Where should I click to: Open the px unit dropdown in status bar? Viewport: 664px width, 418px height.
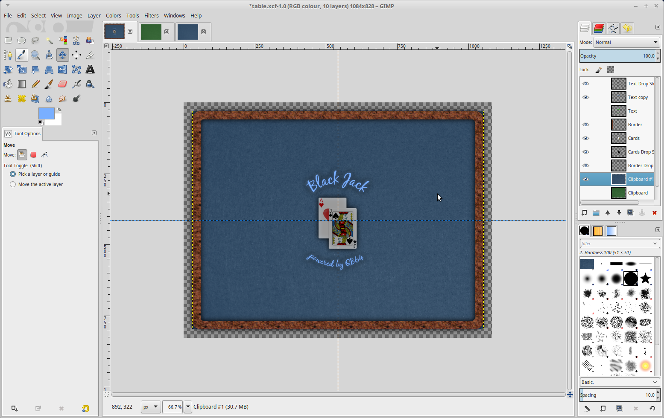click(151, 407)
